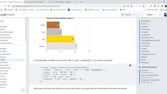167x94 pixels.
Task: Jump to Labeling bars section
Action: click(x=146, y=35)
